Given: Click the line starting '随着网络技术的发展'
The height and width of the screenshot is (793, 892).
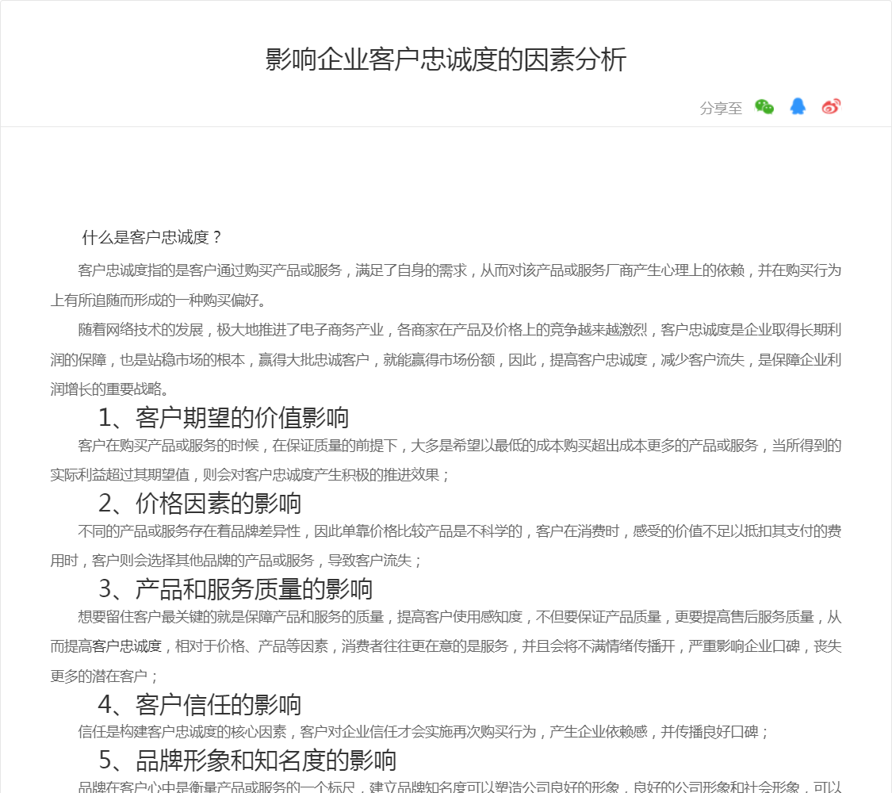Looking at the screenshot, I should (460, 330).
